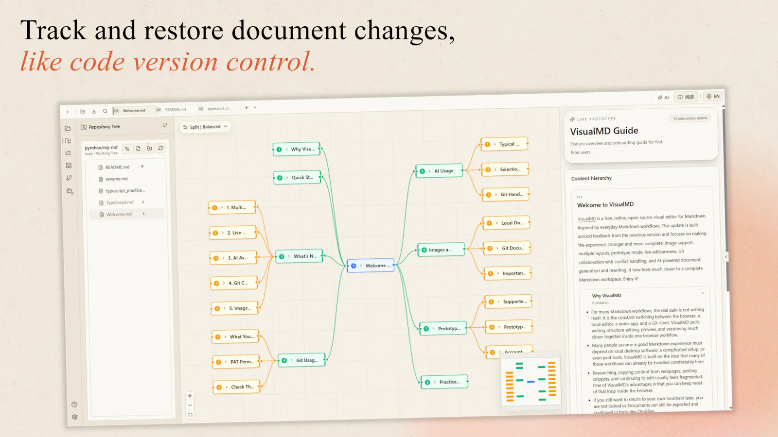
Task: Click the refresh repository icon
Action: (x=160, y=148)
